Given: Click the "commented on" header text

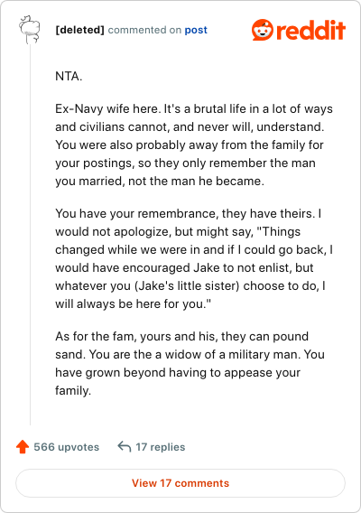Looking at the screenshot, I should (x=144, y=30).
